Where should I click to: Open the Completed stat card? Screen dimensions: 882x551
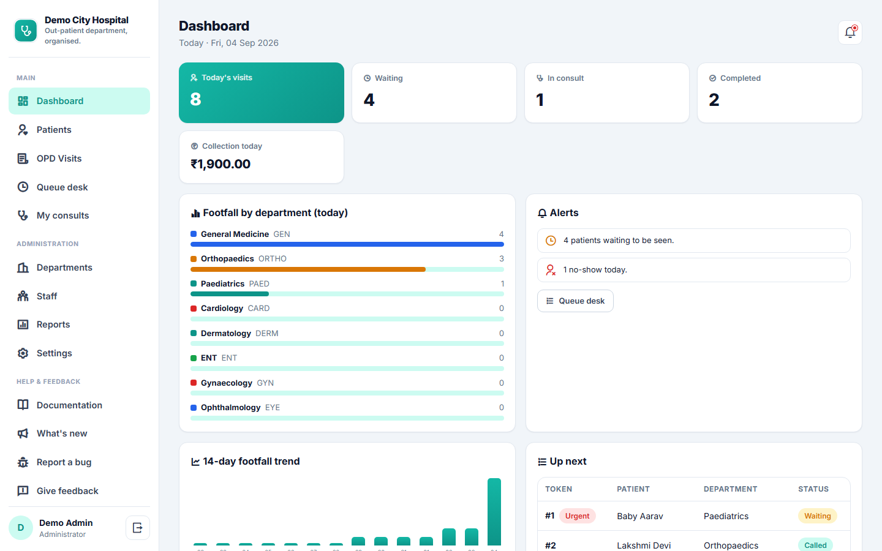tap(780, 92)
